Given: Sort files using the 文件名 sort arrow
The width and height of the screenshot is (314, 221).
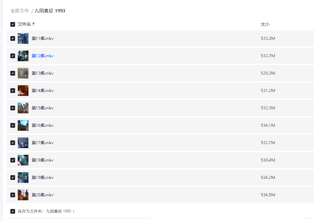Looking at the screenshot, I should 33,24.
